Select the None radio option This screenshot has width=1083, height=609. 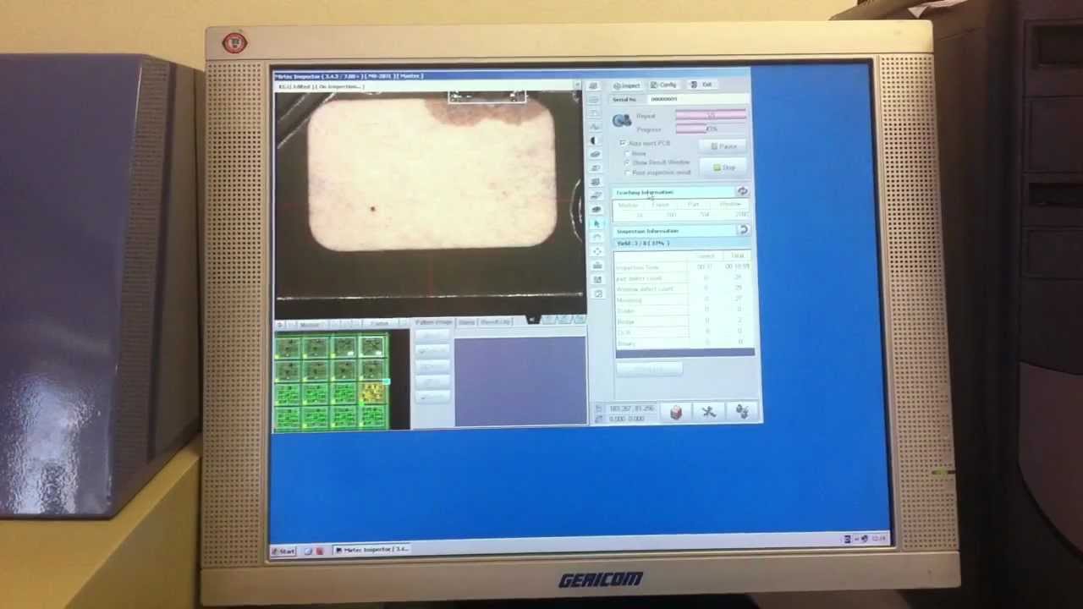point(627,153)
